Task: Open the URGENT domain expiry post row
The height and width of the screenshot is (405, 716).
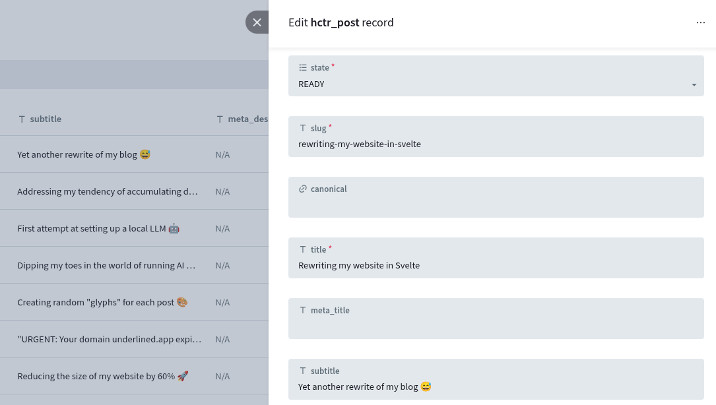Action: click(110, 339)
